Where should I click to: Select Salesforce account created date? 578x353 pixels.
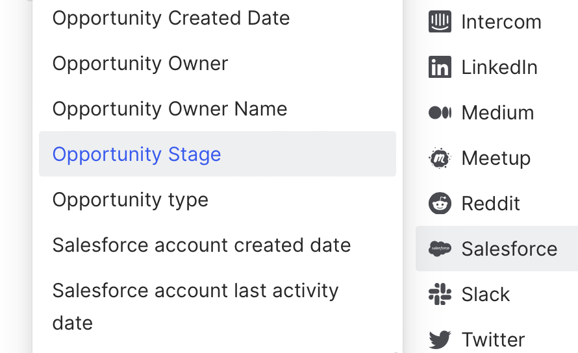201,245
